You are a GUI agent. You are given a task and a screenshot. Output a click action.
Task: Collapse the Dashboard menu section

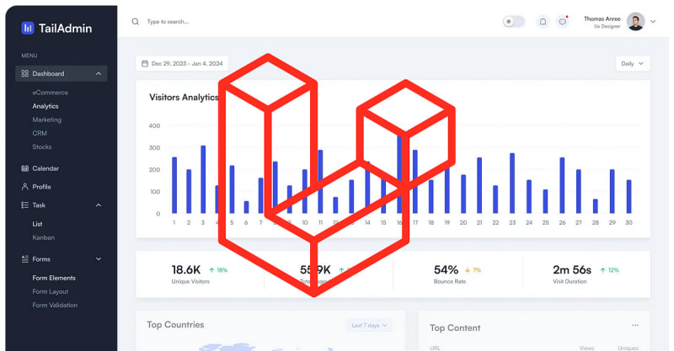pos(99,74)
